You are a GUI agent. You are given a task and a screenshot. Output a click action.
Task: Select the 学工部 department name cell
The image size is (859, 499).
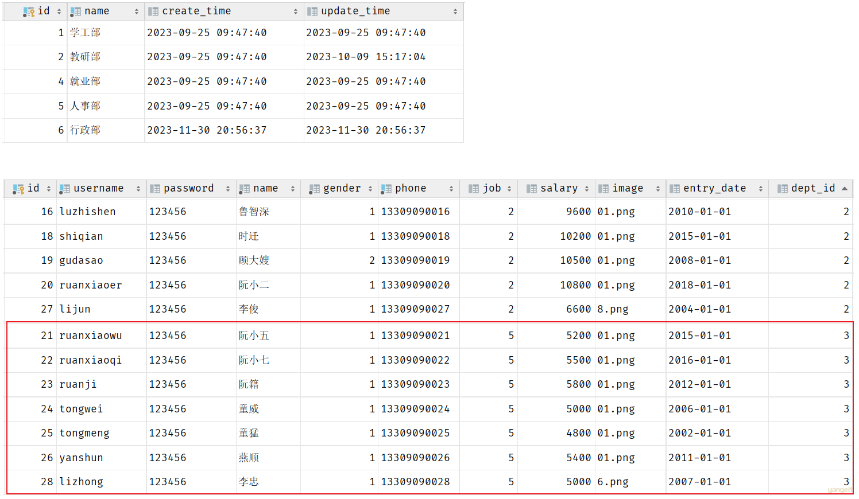106,33
